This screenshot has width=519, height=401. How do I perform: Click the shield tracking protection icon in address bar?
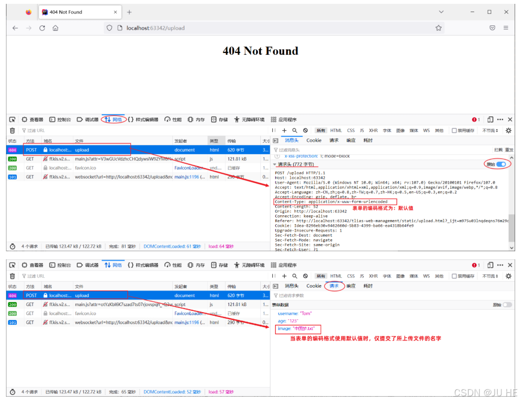[109, 28]
